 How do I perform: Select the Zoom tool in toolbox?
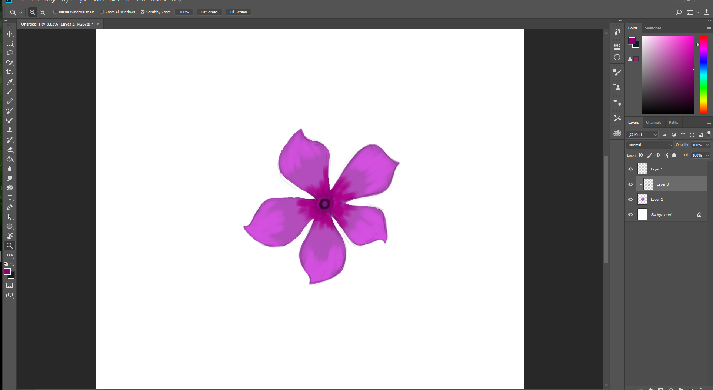(x=10, y=246)
